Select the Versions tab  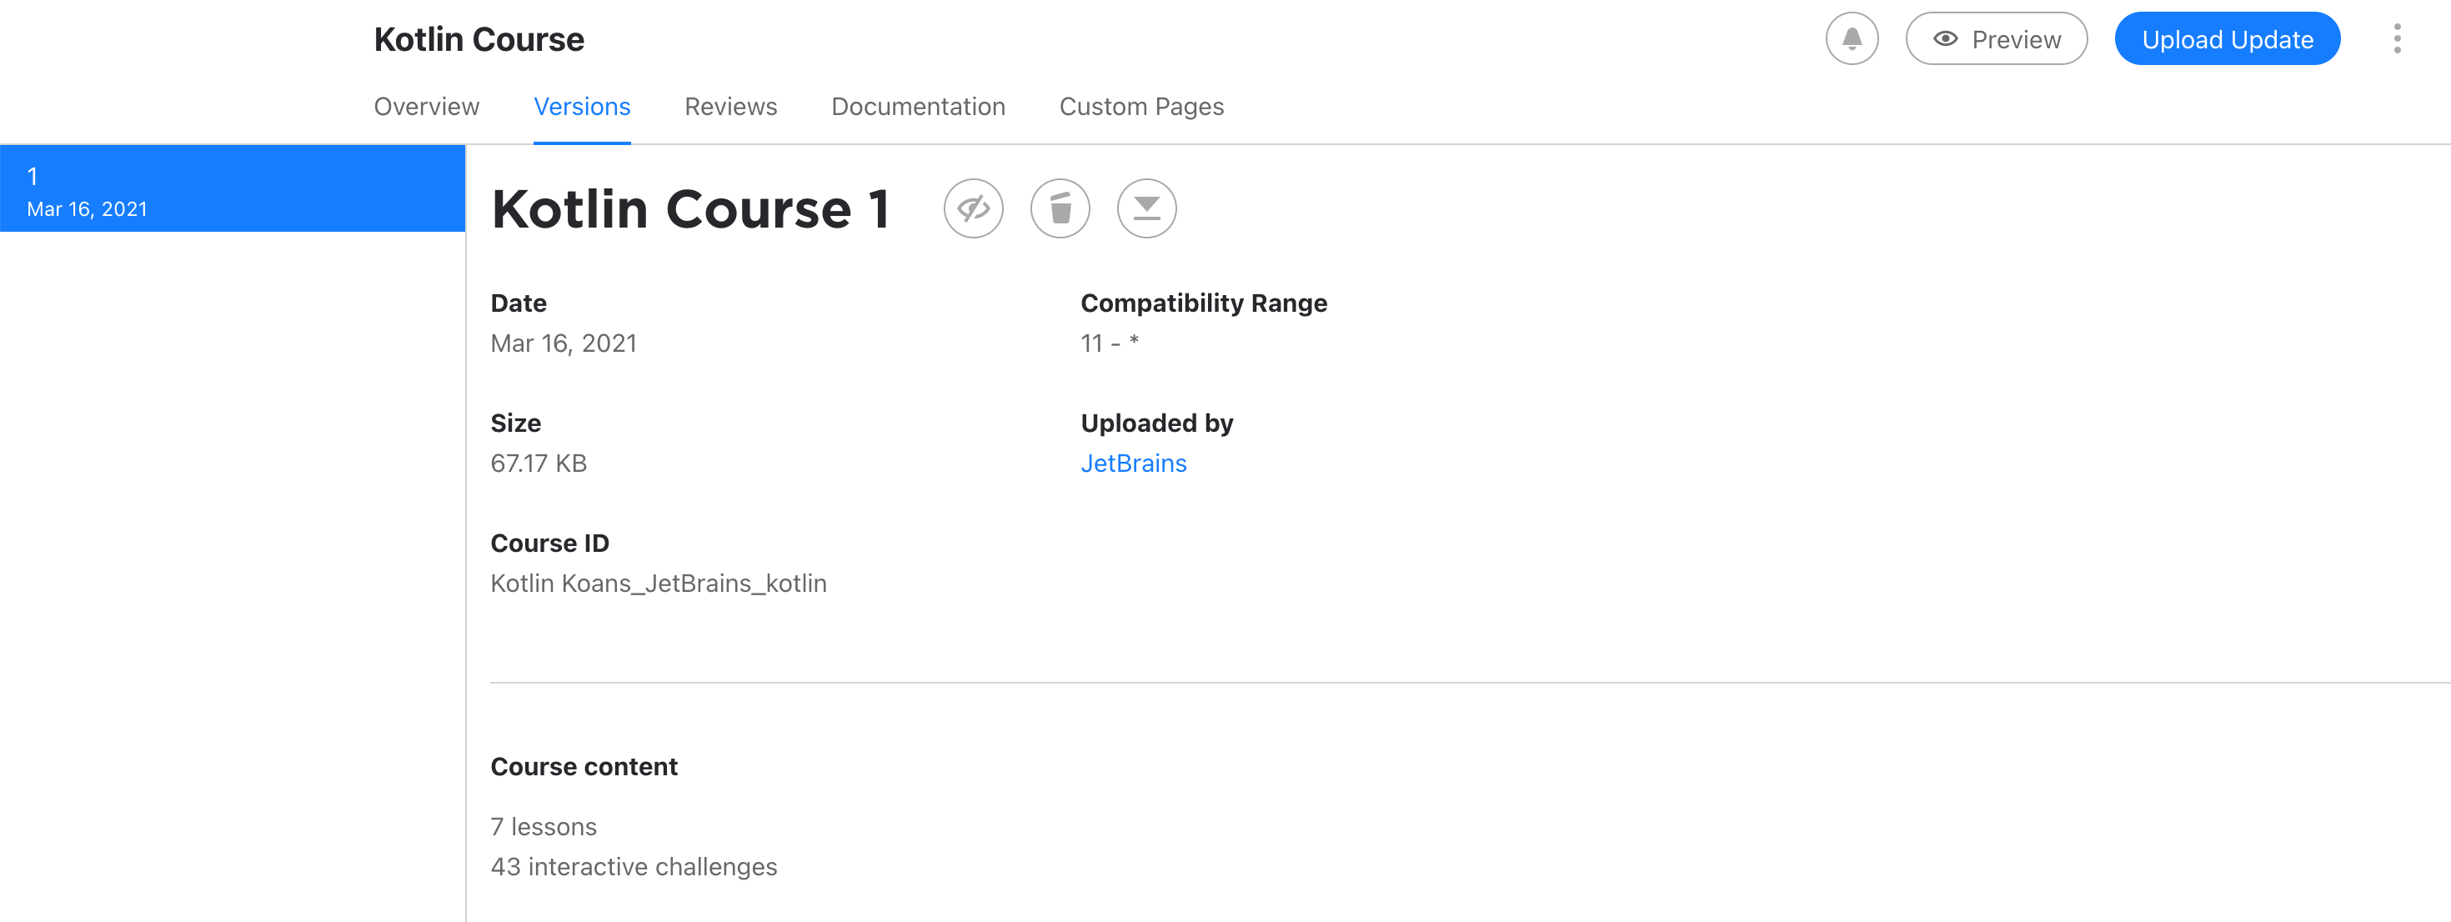click(x=581, y=107)
